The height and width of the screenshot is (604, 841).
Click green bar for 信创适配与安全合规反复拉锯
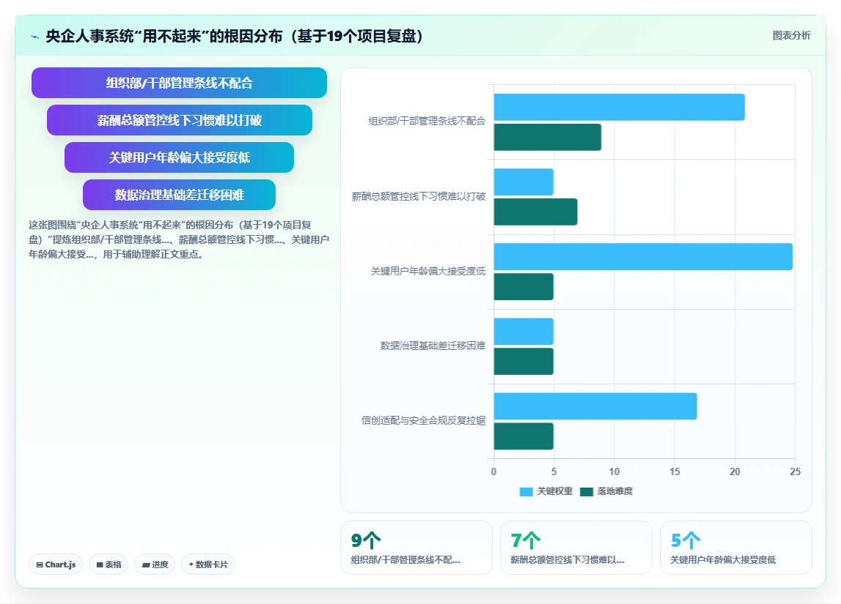point(524,436)
